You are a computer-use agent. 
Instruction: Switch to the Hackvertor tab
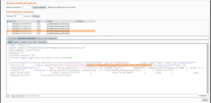pyautogui.click(x=42, y=42)
